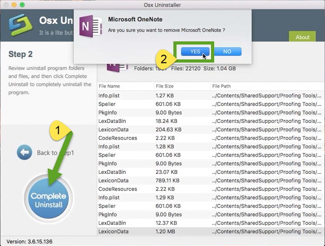
Task: Click the macOS green zoom window button
Action: click(x=22, y=5)
